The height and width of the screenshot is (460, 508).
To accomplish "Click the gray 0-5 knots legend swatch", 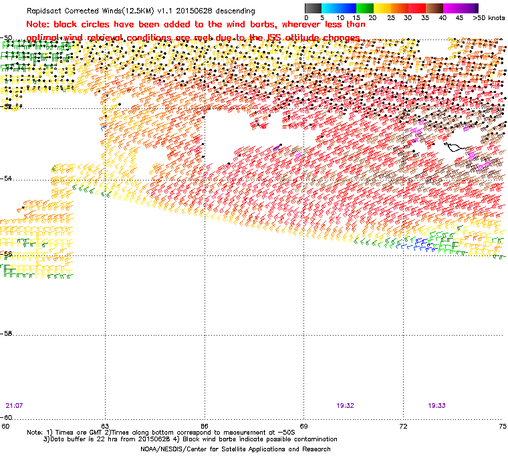I will [313, 8].
